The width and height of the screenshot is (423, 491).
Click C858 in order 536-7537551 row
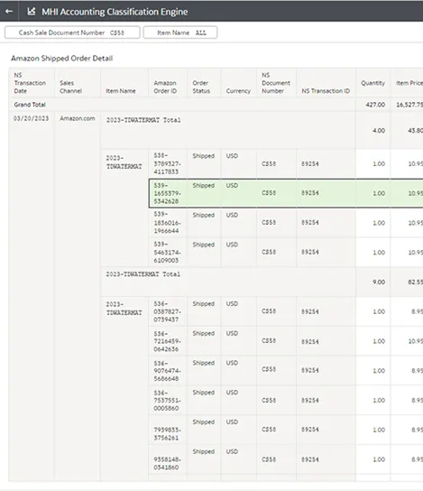coord(269,401)
